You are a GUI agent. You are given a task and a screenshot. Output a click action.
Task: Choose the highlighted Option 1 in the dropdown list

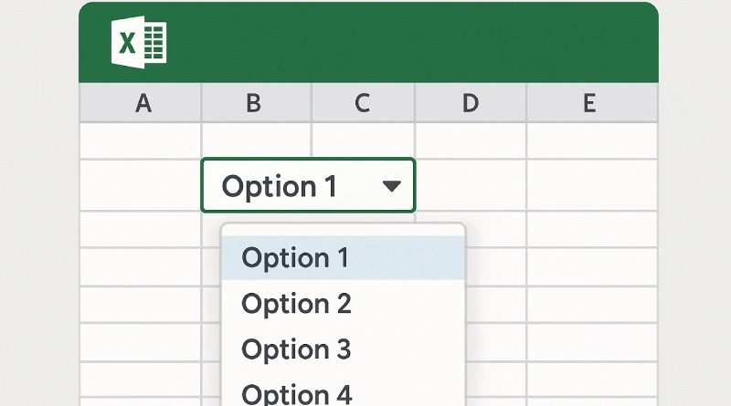tap(344, 258)
